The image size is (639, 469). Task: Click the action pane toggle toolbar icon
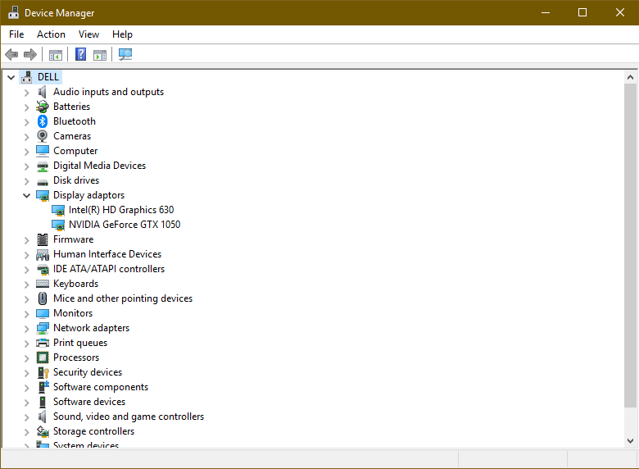tap(100, 55)
